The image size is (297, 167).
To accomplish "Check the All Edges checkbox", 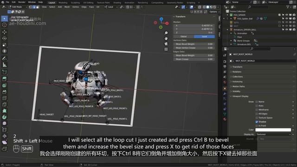I will click(x=257, y=114).
